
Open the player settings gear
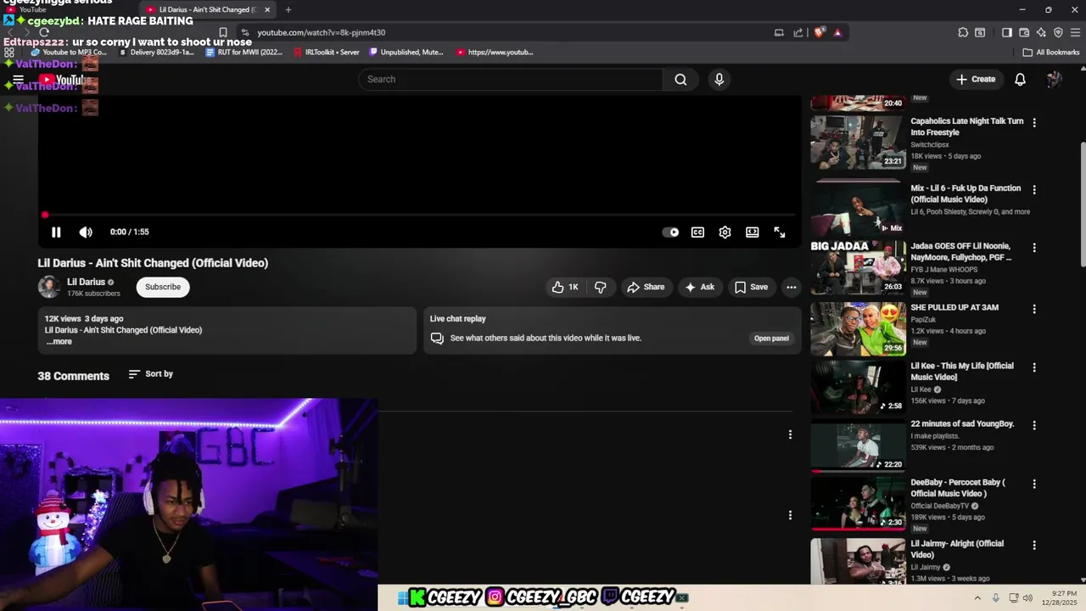click(725, 233)
